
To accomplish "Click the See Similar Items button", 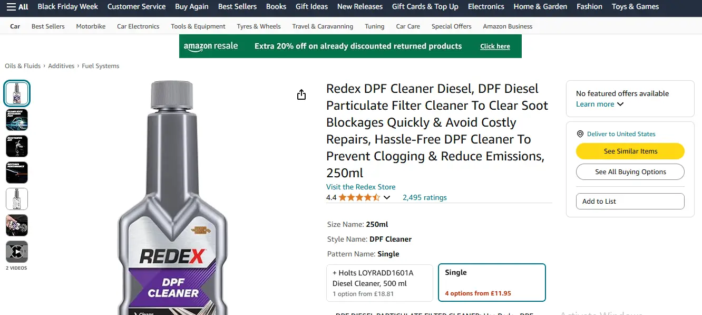I will [x=630, y=151].
